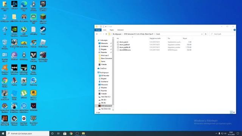This screenshot has height=136, width=242.
Task: Open Microsoft Edge on the desktop
Action: 24,6
